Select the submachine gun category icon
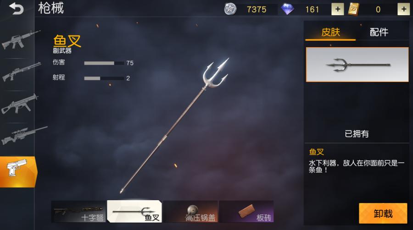The image size is (413, 230). (19, 104)
